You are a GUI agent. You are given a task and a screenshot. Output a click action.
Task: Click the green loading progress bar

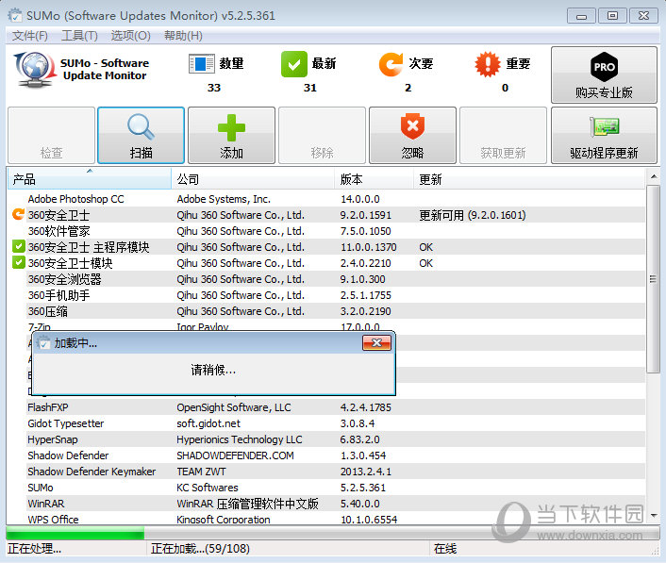tap(75, 533)
